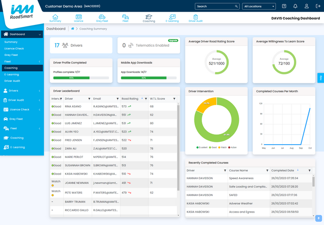Click the help question mark icon
Viewport: 324px width, 225px height.
tap(284, 6)
